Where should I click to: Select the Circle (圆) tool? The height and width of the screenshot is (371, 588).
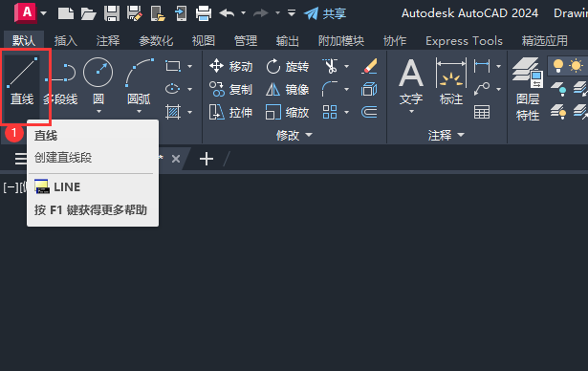[x=98, y=82]
